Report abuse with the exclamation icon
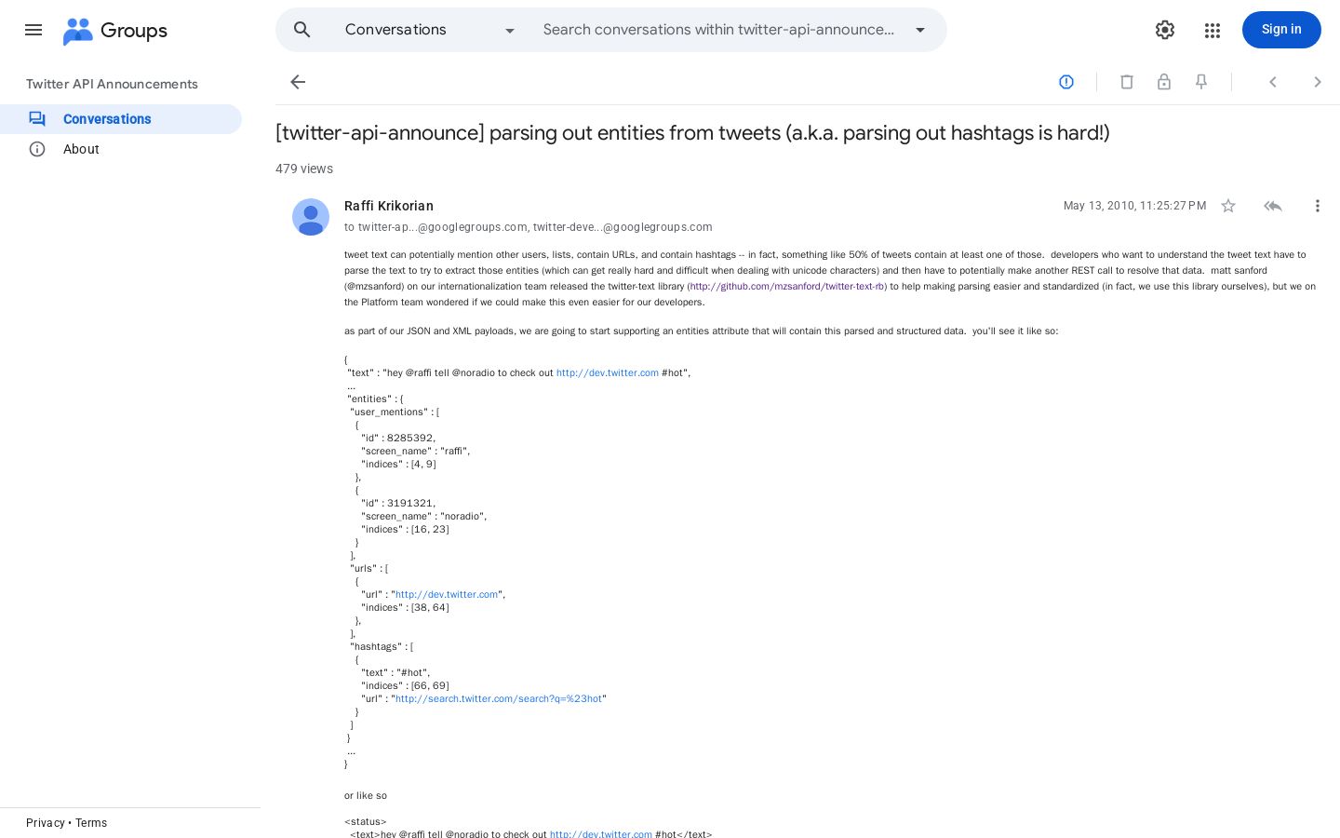This screenshot has width=1340, height=838. [x=1066, y=82]
